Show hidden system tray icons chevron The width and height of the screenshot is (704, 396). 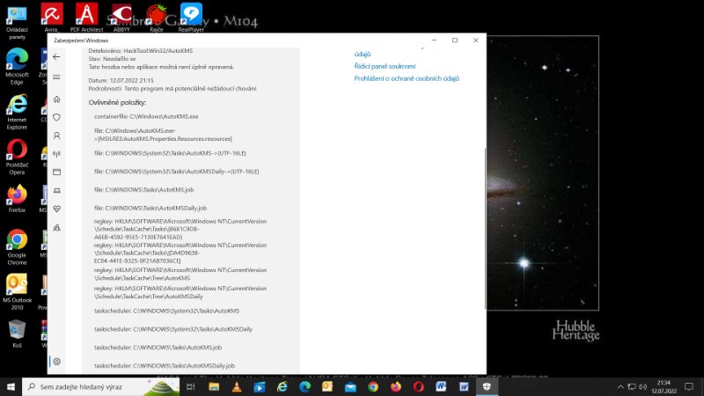click(620, 386)
